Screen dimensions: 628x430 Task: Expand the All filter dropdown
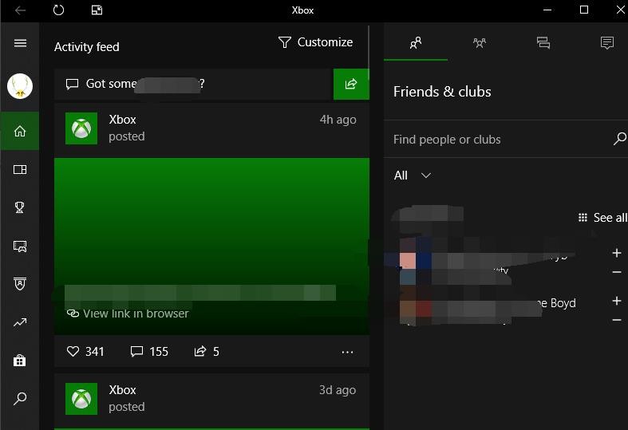point(413,176)
